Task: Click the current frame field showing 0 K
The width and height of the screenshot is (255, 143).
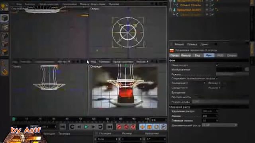Action: tap(159, 120)
